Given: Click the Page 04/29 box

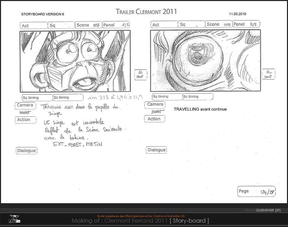Looking at the screenshot, I should tap(256, 191).
